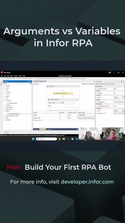
Task: Click the Export toolbar icon
Action: click(x=67, y=78)
